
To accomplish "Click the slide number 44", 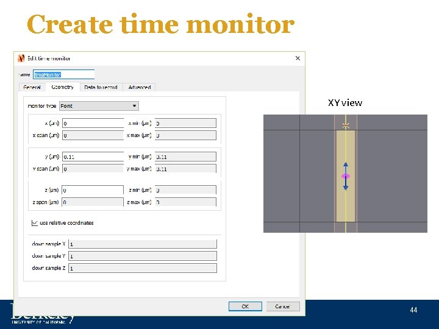I will (413, 310).
